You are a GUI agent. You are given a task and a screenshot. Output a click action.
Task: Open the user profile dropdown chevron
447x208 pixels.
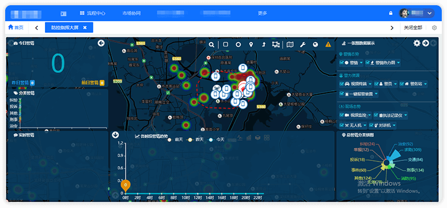[x=430, y=13]
